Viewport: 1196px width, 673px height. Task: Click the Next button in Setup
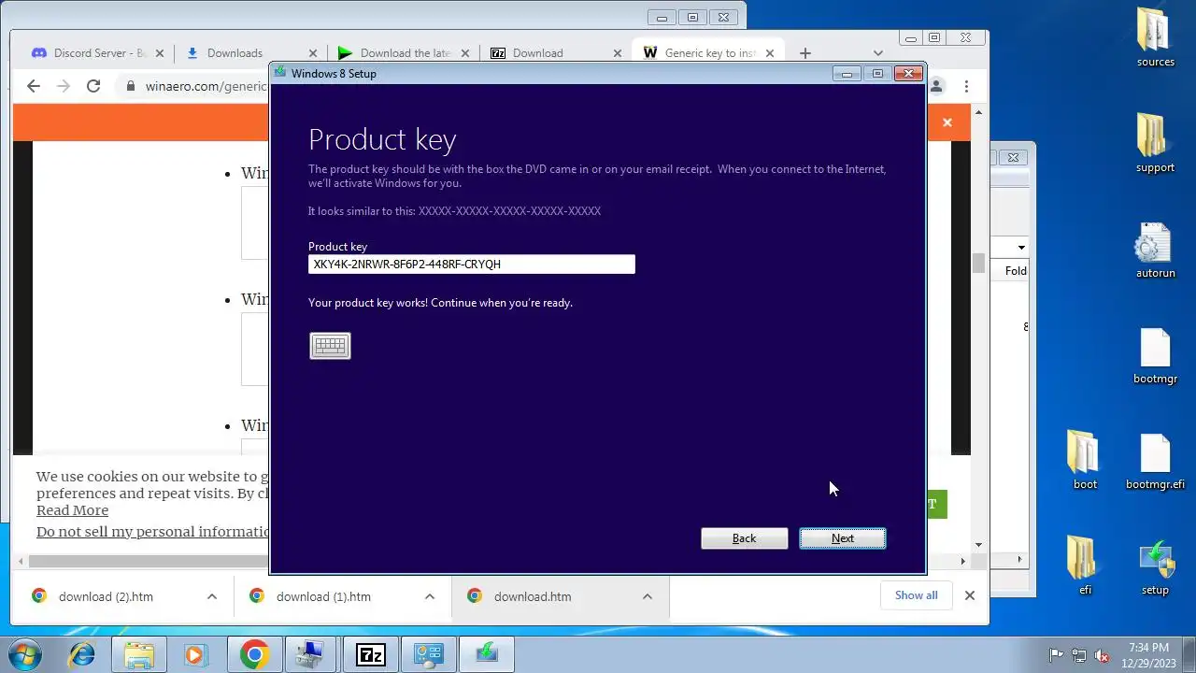coord(843,538)
